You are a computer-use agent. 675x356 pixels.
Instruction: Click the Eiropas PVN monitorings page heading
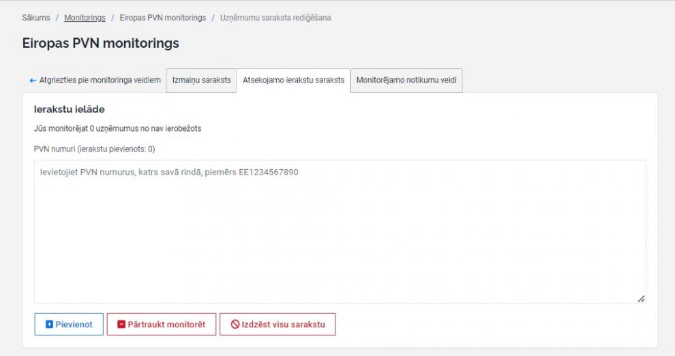pyautogui.click(x=101, y=44)
